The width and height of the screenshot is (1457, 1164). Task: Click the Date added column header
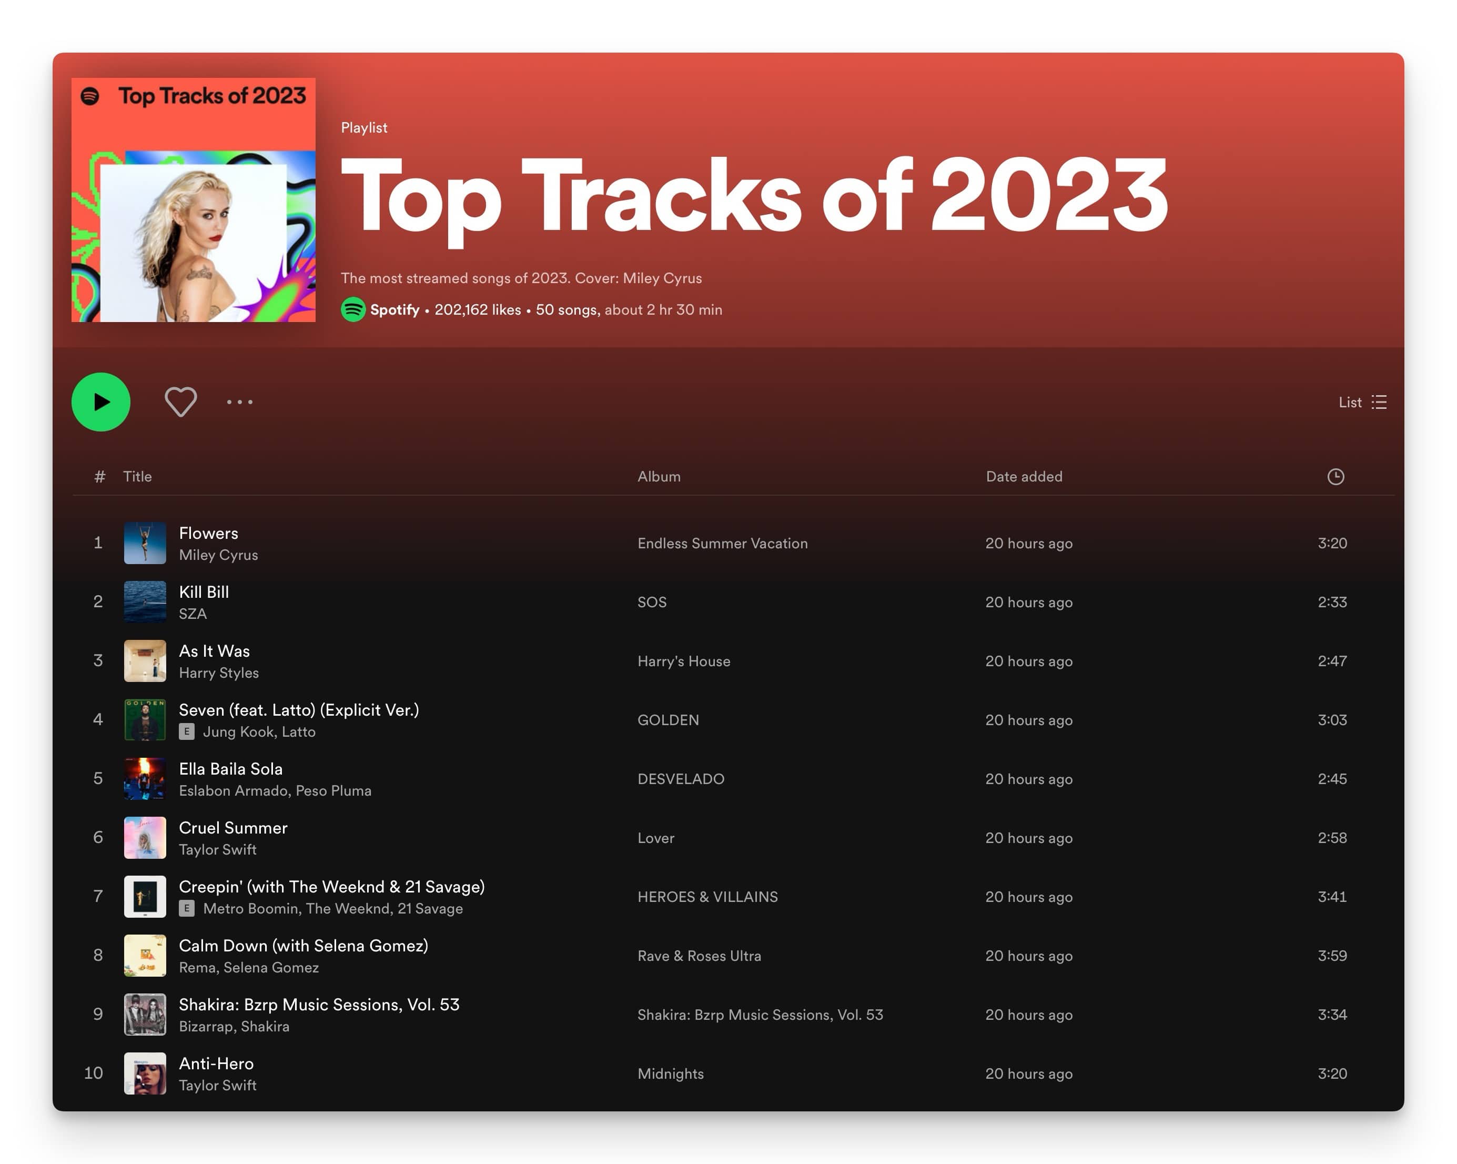tap(1024, 477)
